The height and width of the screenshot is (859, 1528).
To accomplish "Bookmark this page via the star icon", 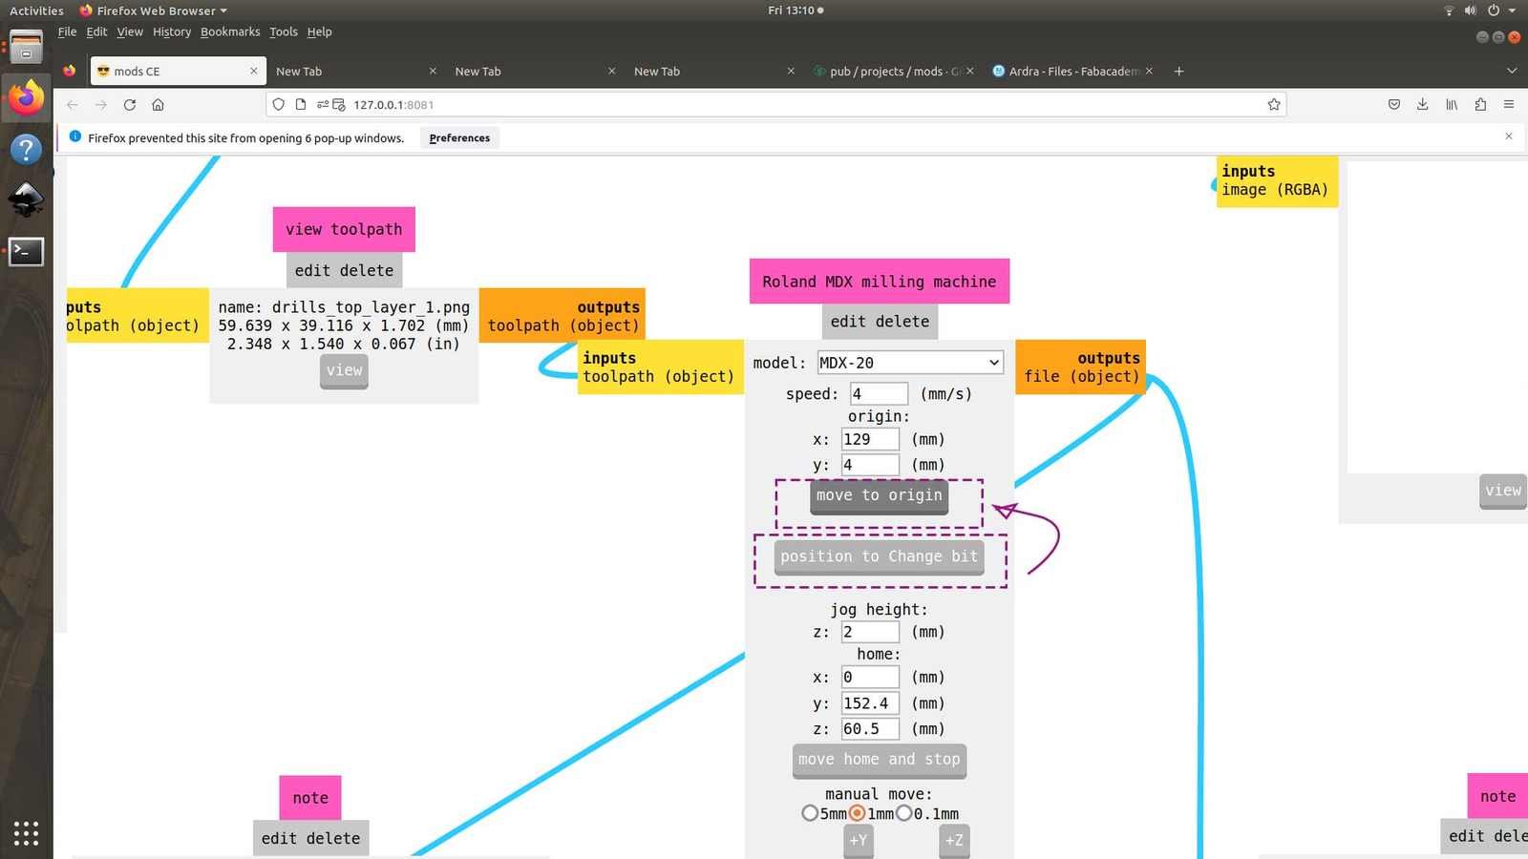I will [x=1273, y=105].
